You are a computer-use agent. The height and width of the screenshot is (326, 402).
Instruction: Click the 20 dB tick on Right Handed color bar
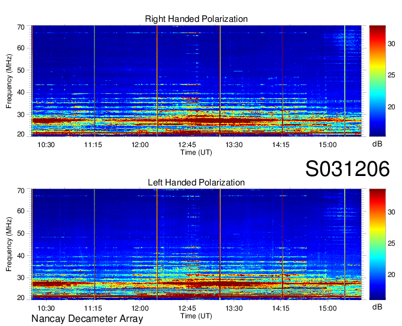point(391,107)
